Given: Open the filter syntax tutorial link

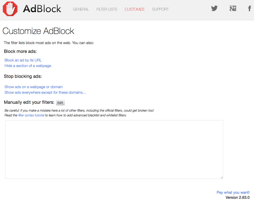Looking at the screenshot, I should coord(31,115).
